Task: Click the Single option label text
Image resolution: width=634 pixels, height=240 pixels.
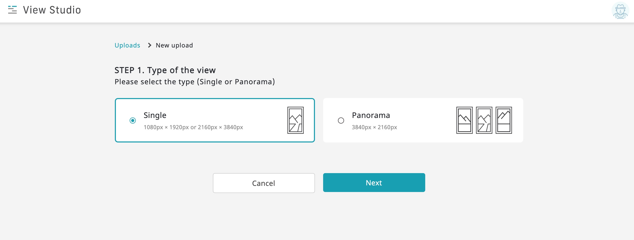Action: (x=155, y=115)
